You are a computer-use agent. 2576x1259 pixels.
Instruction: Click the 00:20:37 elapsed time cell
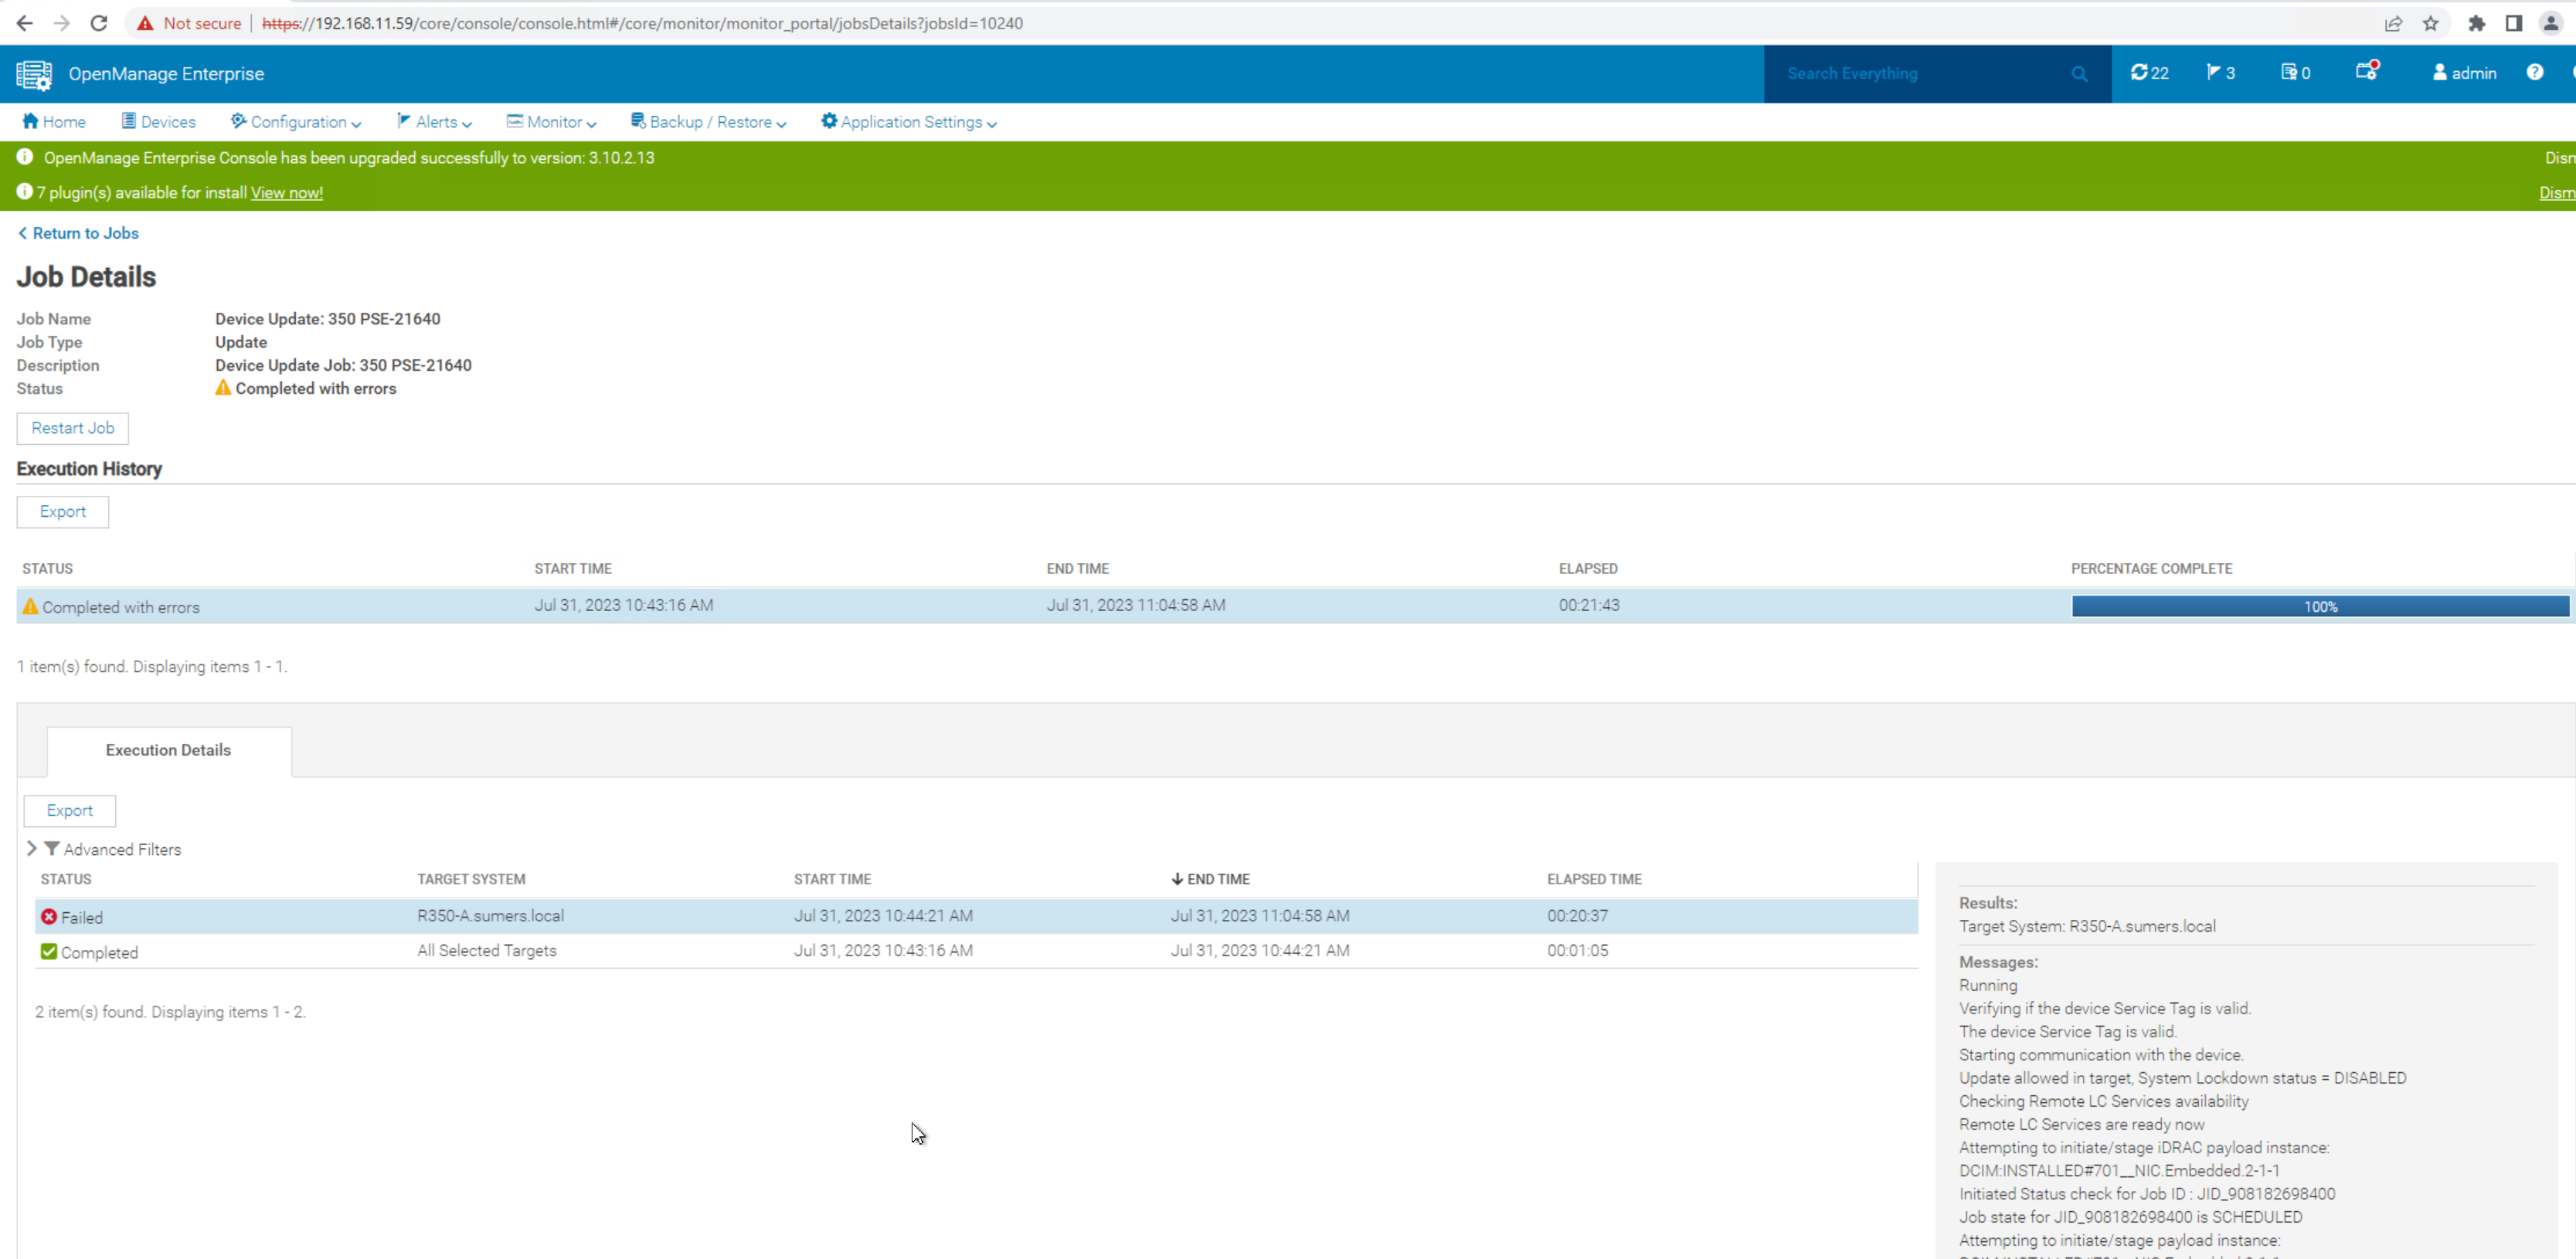point(1578,915)
